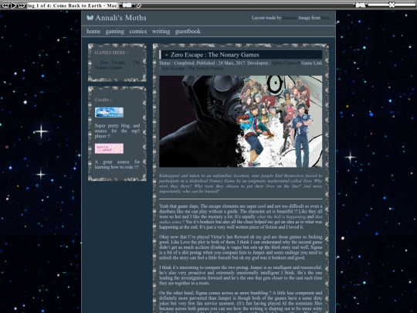Click the moth logo beside Annah's Moths
This screenshot has width=417, height=313.
pos(90,18)
